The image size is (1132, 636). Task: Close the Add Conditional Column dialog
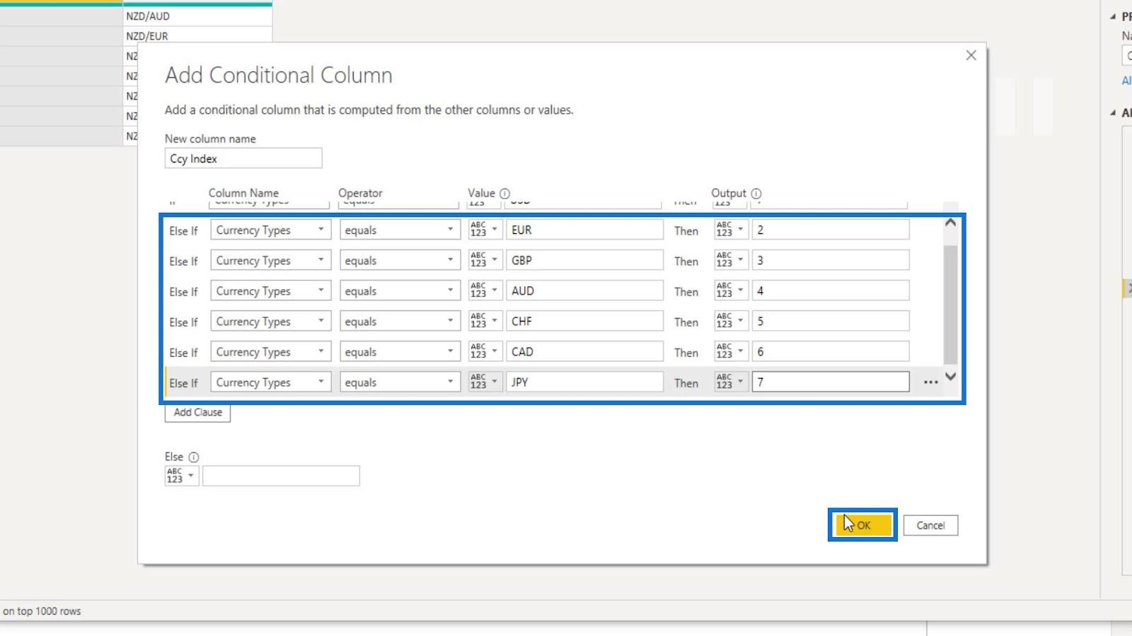coord(971,55)
